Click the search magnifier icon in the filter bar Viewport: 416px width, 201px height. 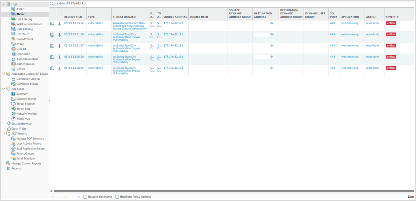[52, 4]
